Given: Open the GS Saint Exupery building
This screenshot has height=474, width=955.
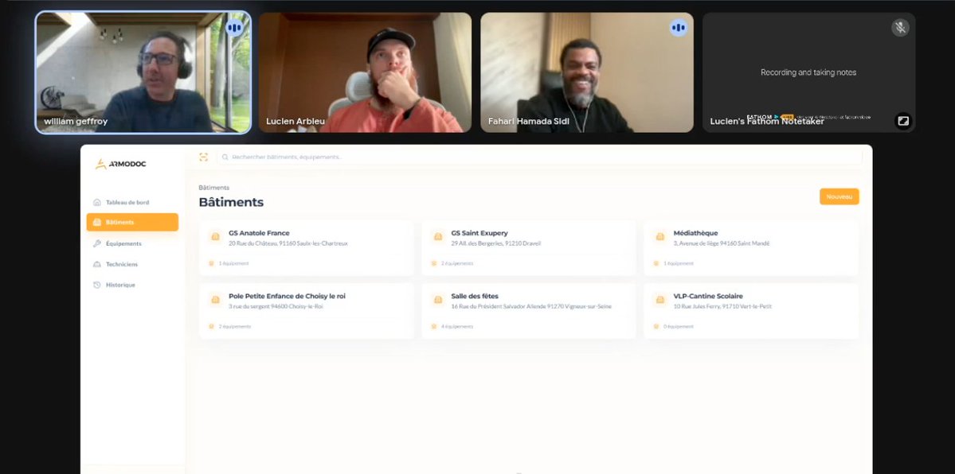Looking at the screenshot, I should [529, 247].
